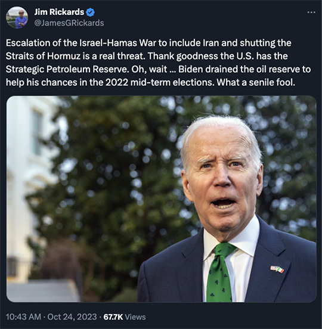
Task: Click the flag lapel pin in photo
Action: coord(277,269)
